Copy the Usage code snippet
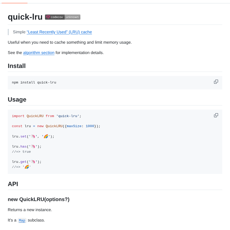 click(x=216, y=115)
